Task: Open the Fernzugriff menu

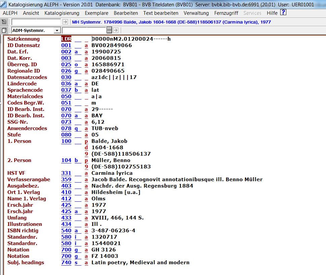Action: click(x=226, y=13)
